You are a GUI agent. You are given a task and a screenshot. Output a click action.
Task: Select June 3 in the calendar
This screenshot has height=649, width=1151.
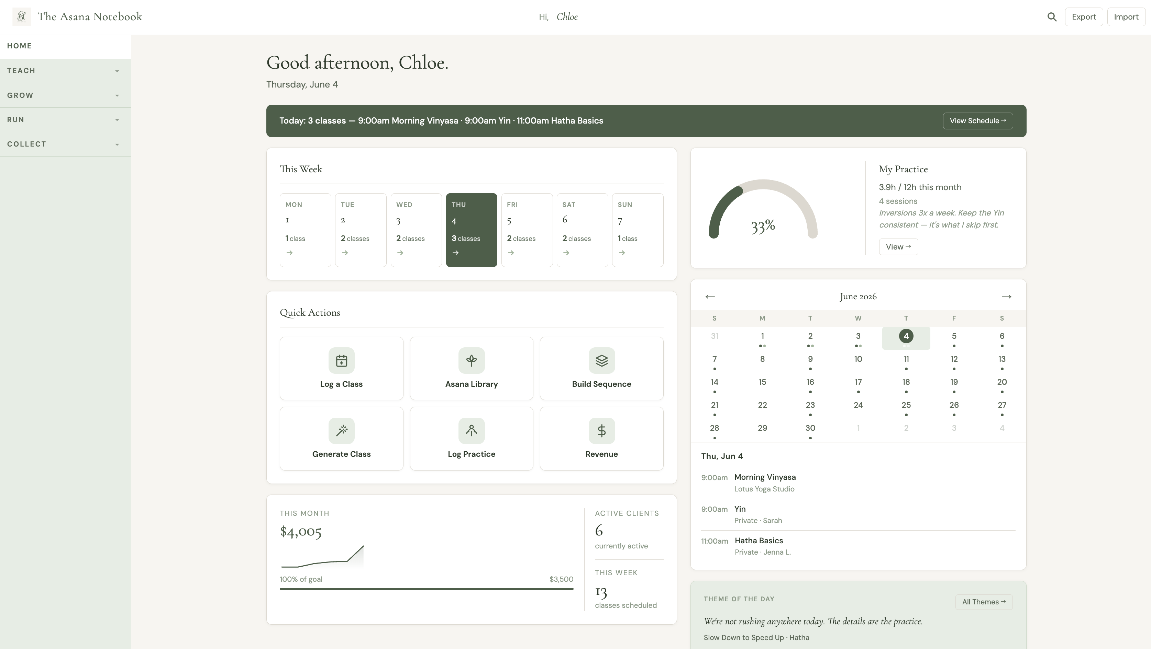pyautogui.click(x=858, y=338)
